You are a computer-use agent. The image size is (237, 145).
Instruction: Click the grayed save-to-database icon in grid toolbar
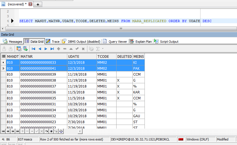4,49
